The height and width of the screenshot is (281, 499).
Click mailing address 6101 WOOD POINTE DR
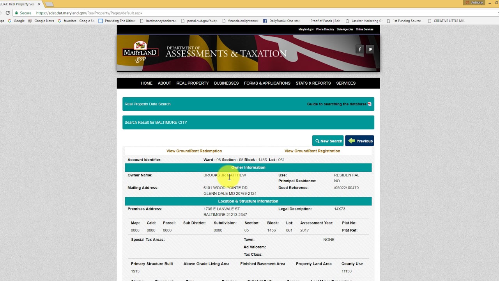coord(225,188)
